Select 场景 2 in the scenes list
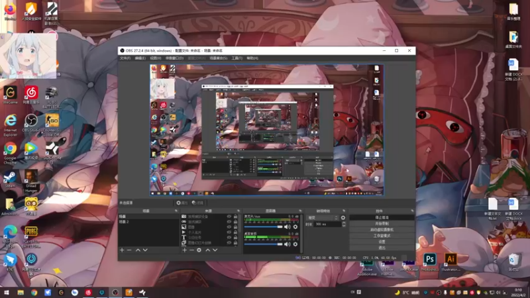This screenshot has width=530, height=298. pyautogui.click(x=148, y=222)
